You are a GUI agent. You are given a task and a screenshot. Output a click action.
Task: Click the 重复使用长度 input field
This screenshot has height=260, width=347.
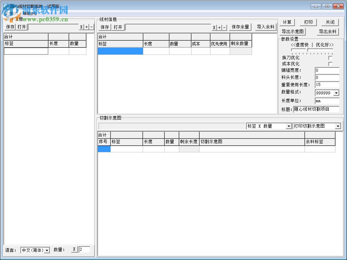coord(327,85)
